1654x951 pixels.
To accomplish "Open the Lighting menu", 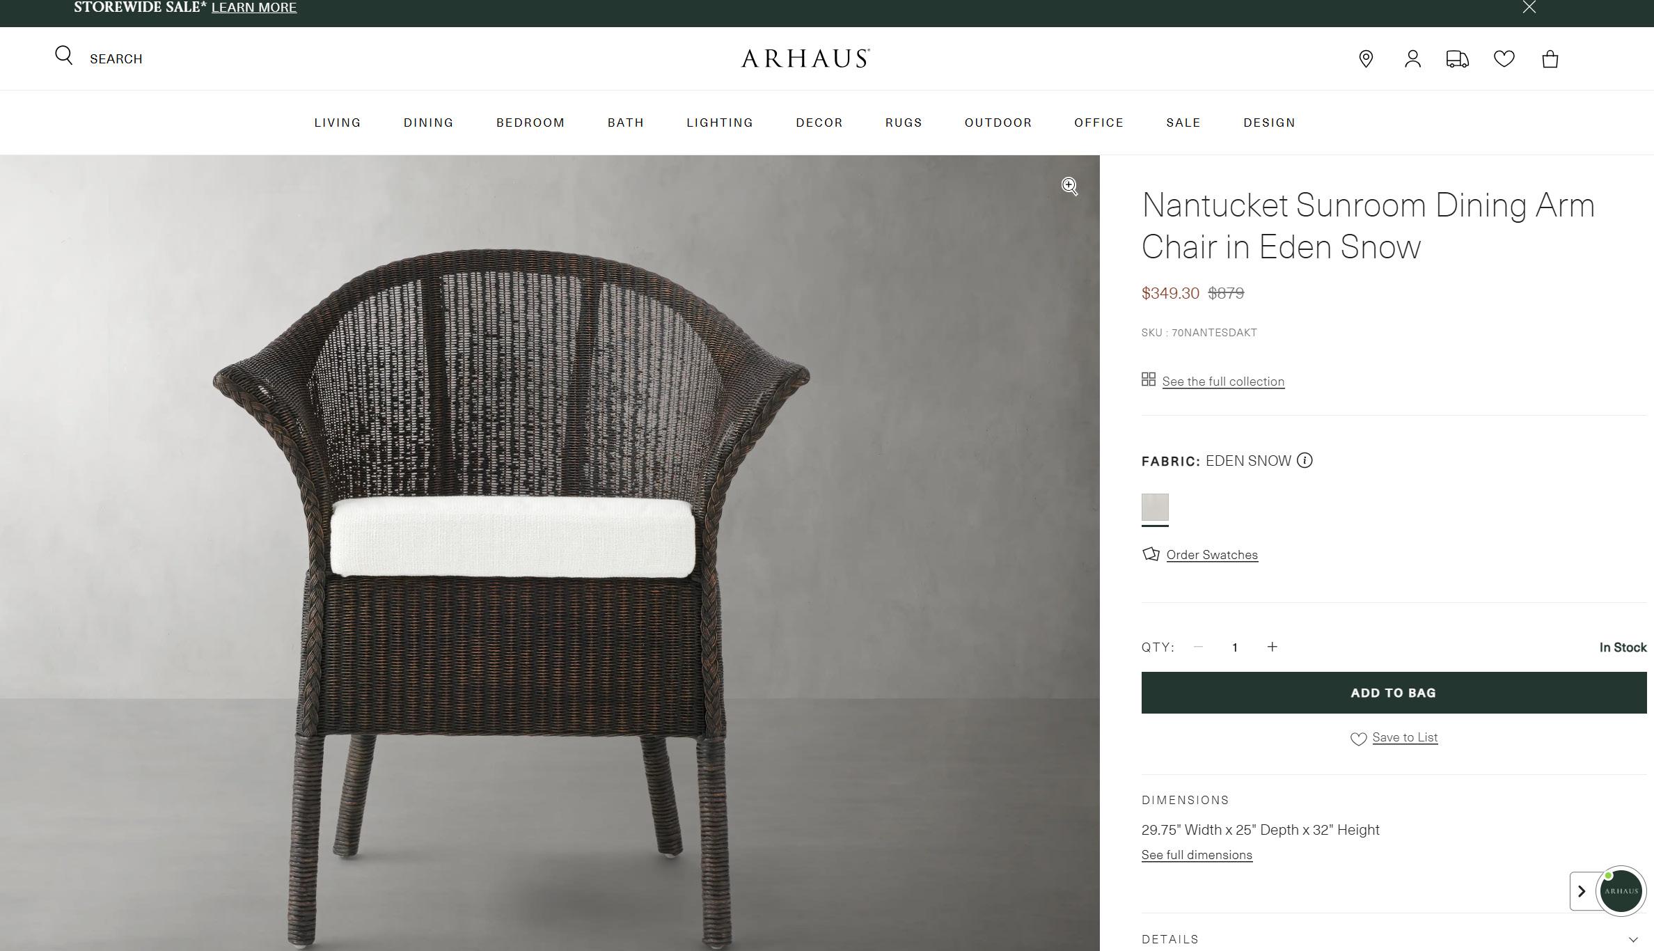I will [x=720, y=123].
